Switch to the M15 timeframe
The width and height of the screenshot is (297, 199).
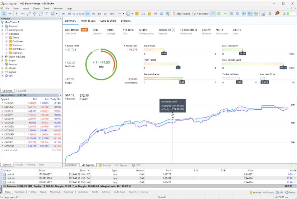tap(76, 14)
